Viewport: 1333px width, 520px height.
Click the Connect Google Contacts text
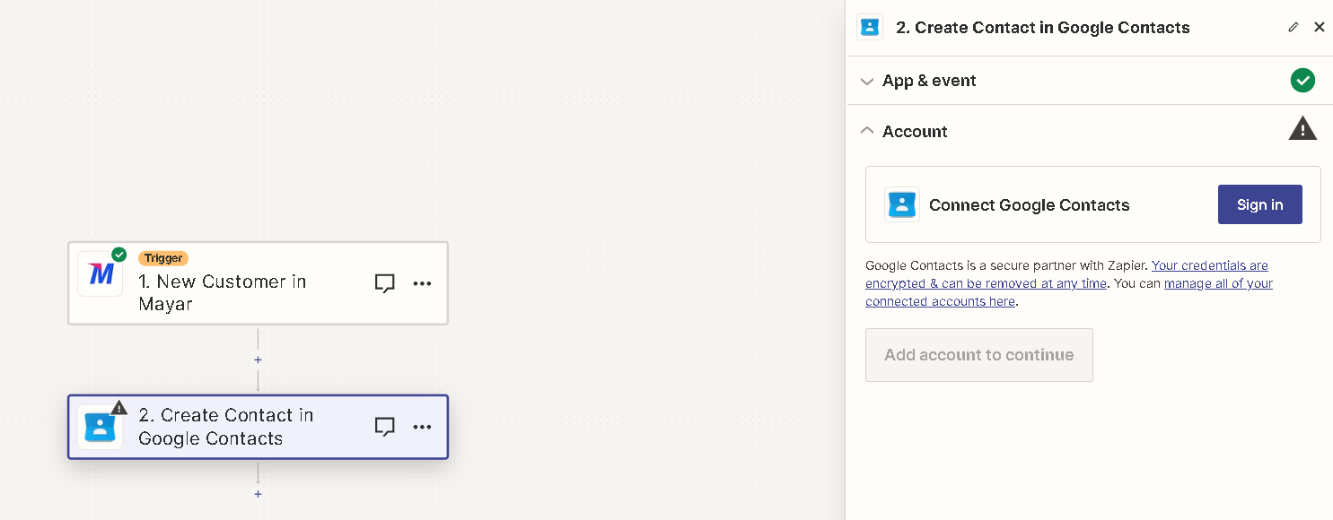[1029, 205]
